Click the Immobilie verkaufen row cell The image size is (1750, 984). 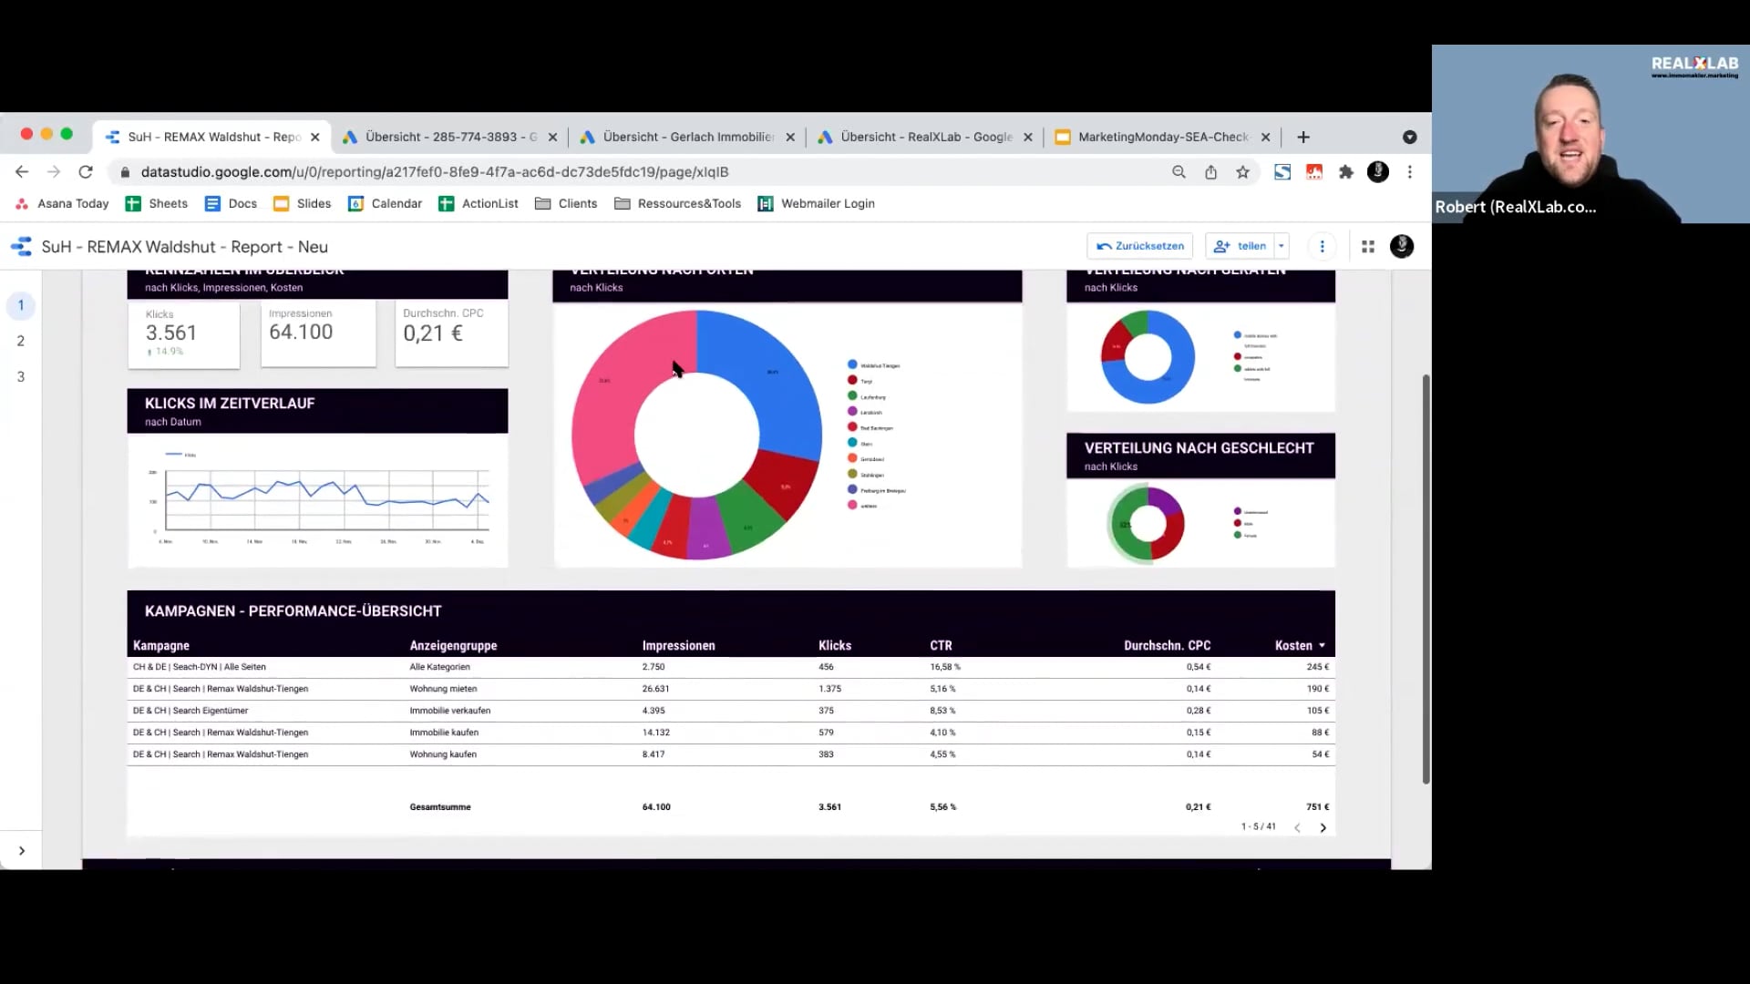pyautogui.click(x=450, y=711)
